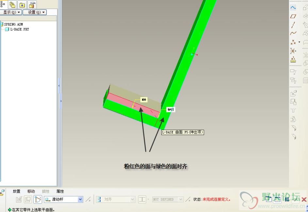Click message 在其它零件上选取平曲面

pyautogui.click(x=33, y=210)
